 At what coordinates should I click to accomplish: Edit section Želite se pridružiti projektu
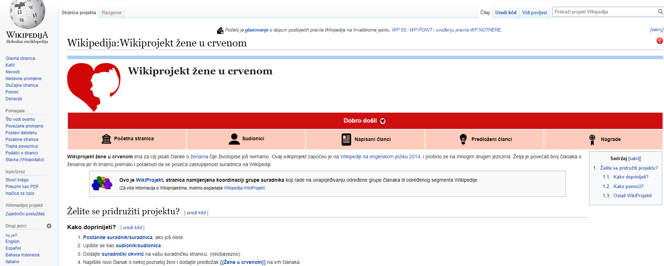pyautogui.click(x=196, y=213)
